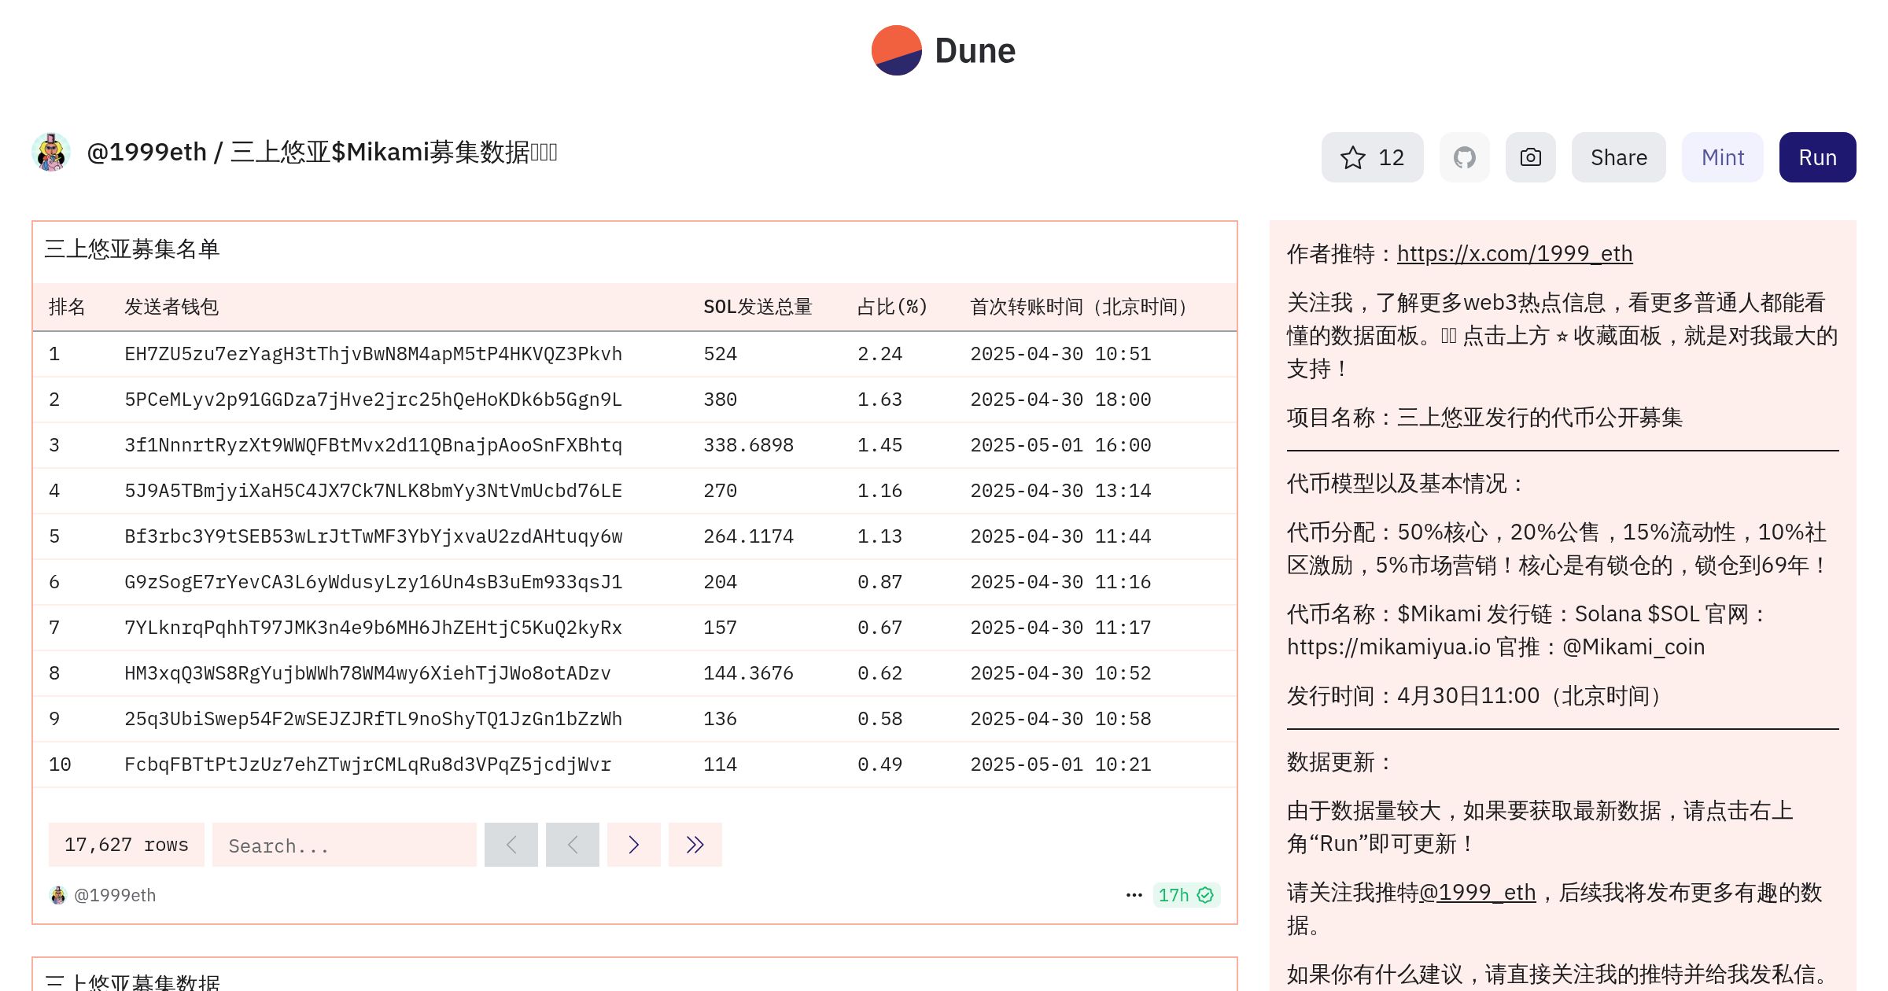Select wallet 25q3UbiSwep54F2wSEJZJRfTL9noShyTQ1JzGn1bZzWh
Viewport: 1888px width, 991px height.
pyautogui.click(x=373, y=719)
